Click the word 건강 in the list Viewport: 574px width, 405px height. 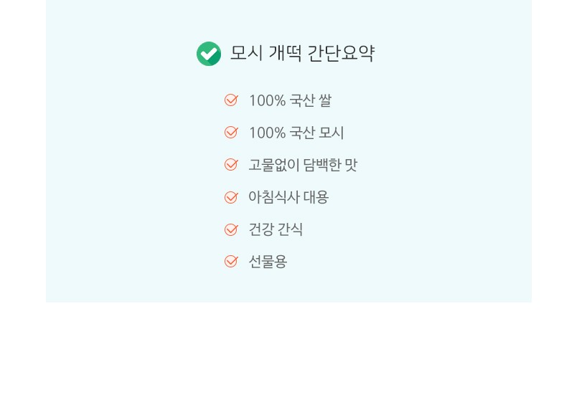point(261,229)
